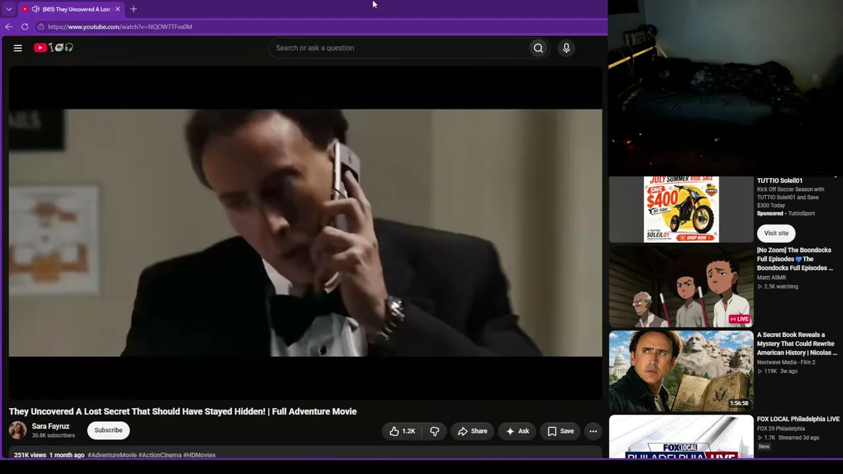Open the #AdventureMovie hashtag
843x474 pixels.
pos(112,455)
